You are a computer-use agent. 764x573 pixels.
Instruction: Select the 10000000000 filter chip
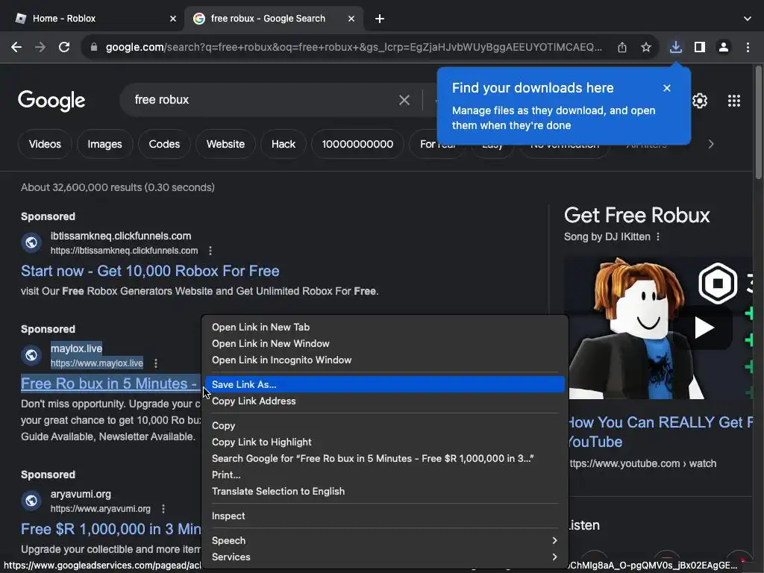pos(357,144)
